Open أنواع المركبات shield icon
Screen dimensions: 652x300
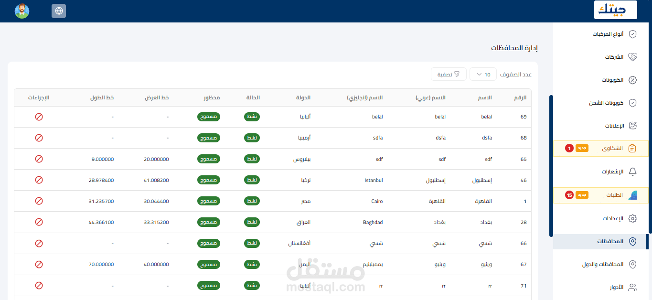632,34
